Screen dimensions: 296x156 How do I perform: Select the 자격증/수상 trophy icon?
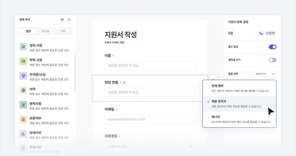23,76
